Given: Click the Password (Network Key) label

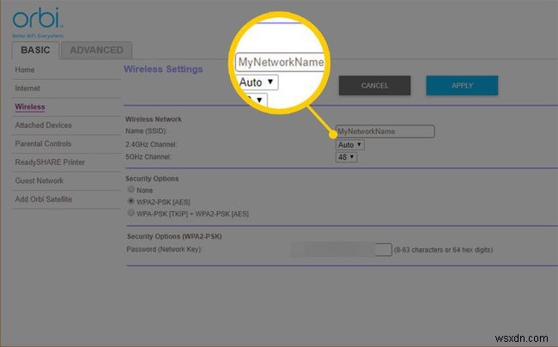Looking at the screenshot, I should (165, 249).
